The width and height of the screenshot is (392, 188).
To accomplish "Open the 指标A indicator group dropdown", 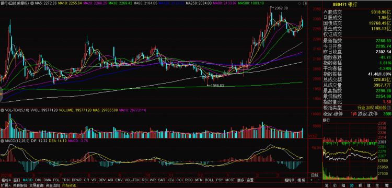I will [x=6, y=180].
